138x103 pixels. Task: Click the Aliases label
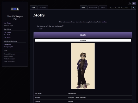point(37,97)
